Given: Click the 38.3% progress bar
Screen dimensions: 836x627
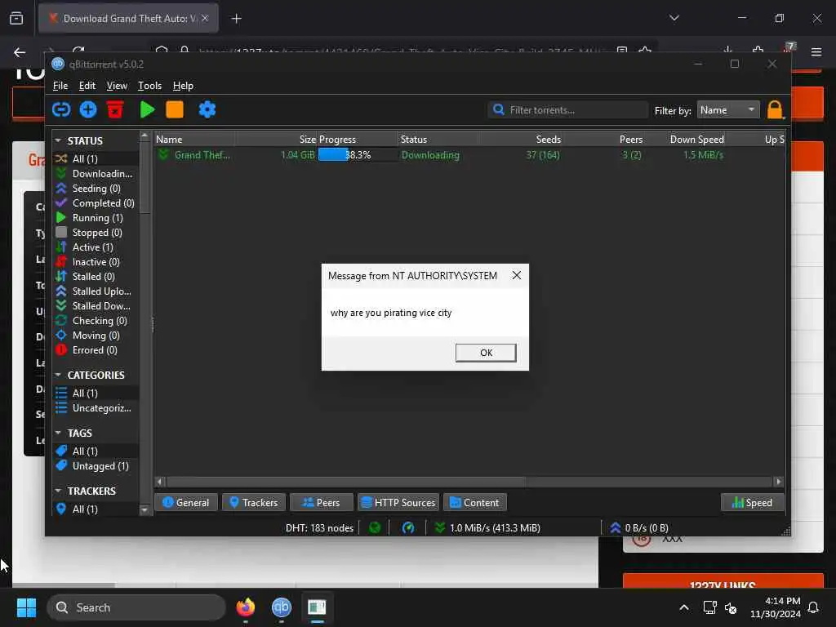Looking at the screenshot, I should pyautogui.click(x=358, y=155).
